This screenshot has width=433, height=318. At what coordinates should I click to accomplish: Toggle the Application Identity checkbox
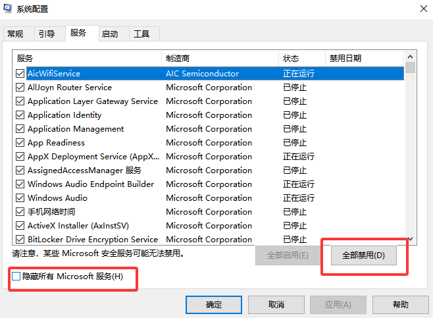20,115
